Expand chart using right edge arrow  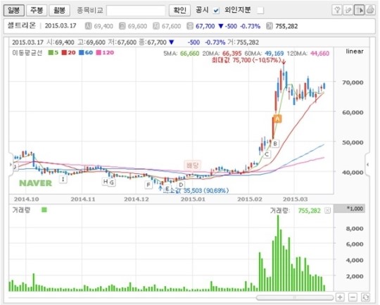367,165
